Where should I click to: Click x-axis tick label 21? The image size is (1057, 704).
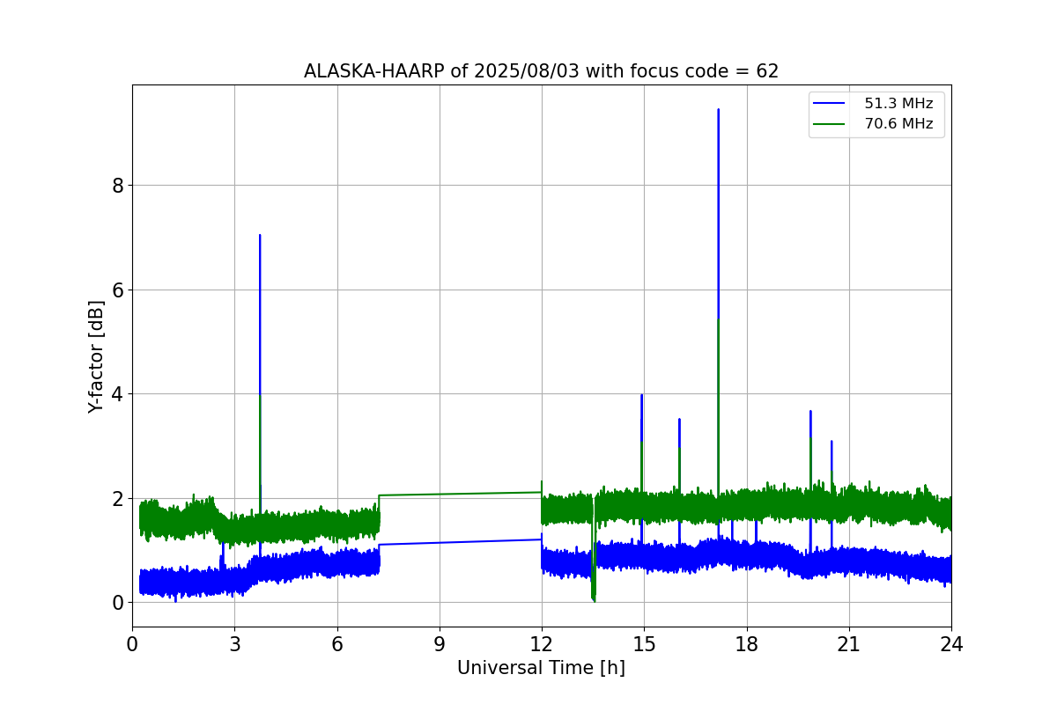(x=849, y=644)
